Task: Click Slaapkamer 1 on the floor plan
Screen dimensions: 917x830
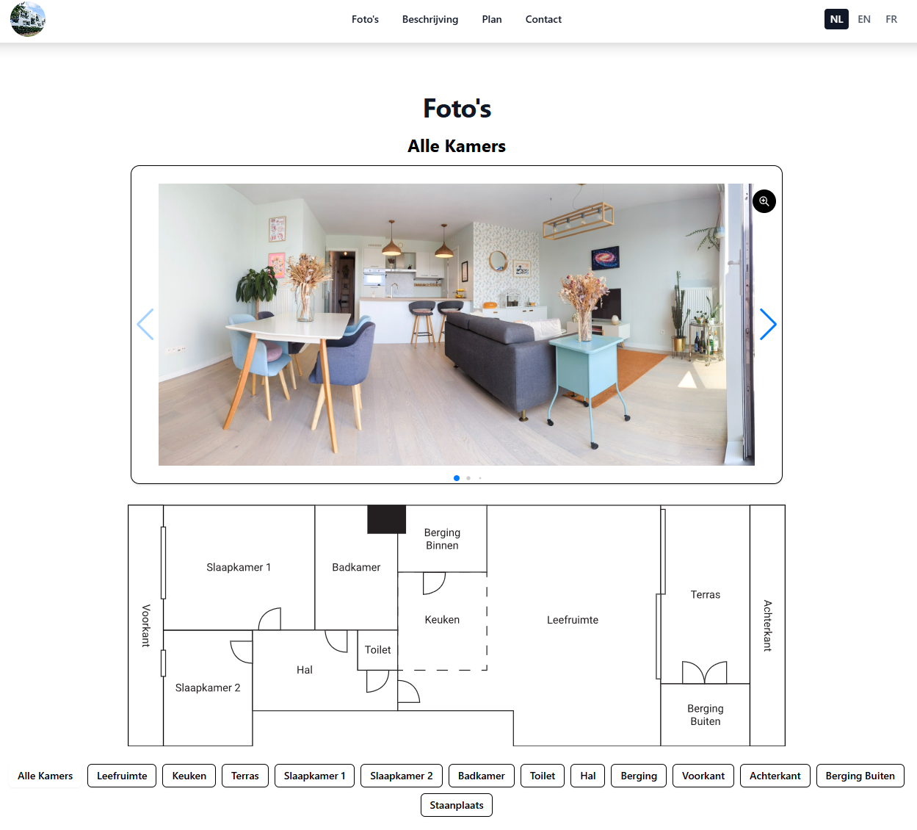Action: click(239, 567)
